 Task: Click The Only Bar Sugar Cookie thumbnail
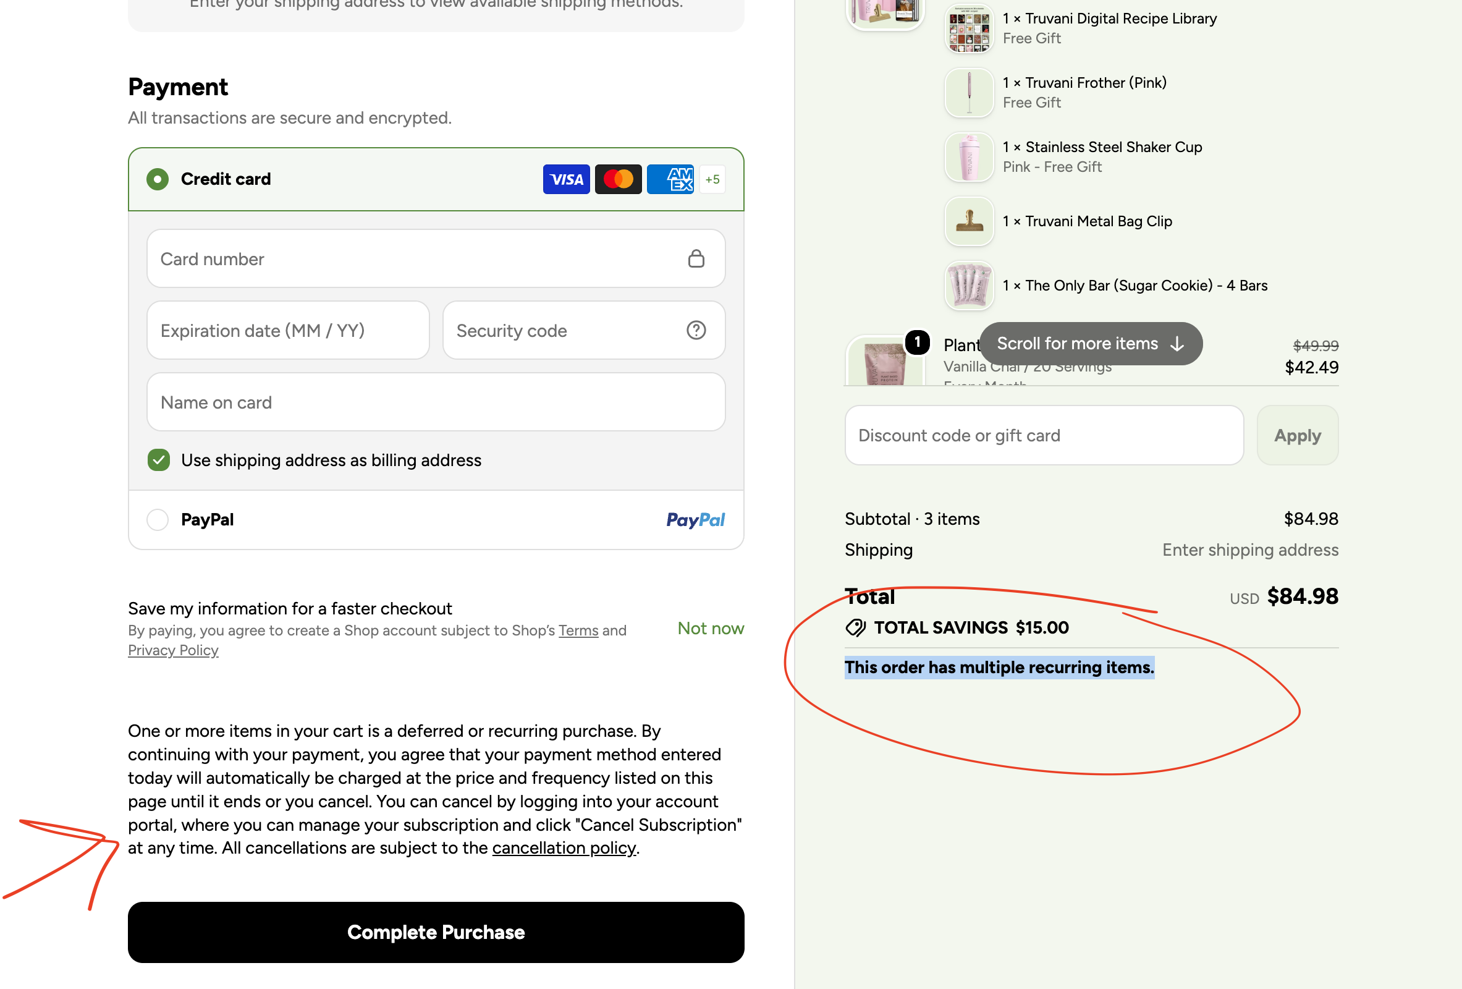click(970, 286)
